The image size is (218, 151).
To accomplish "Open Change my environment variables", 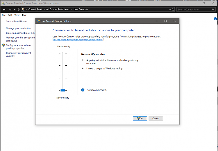I will coord(18,55).
